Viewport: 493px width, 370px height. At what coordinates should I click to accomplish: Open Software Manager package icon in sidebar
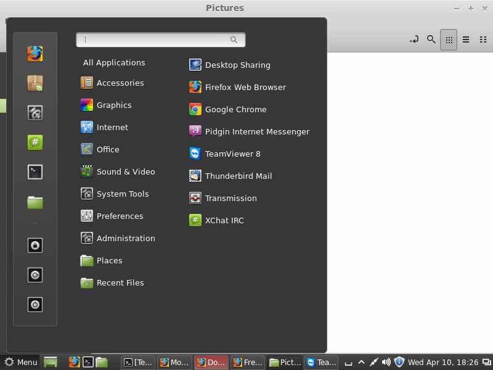click(35, 83)
